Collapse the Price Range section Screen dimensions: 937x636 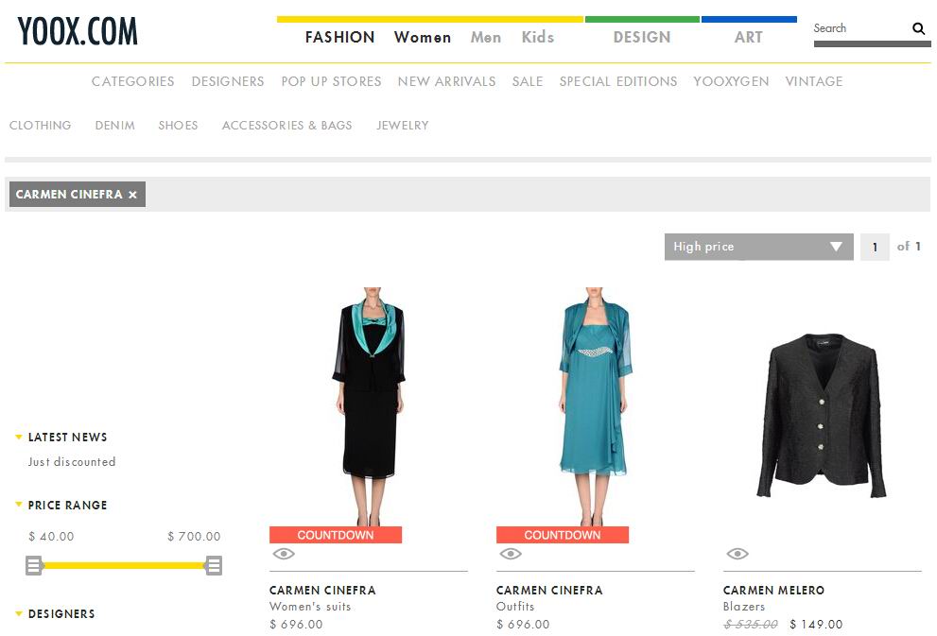coord(19,505)
